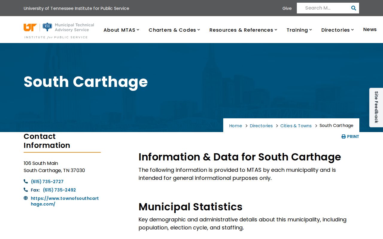Click the search magnifier icon

click(353, 8)
